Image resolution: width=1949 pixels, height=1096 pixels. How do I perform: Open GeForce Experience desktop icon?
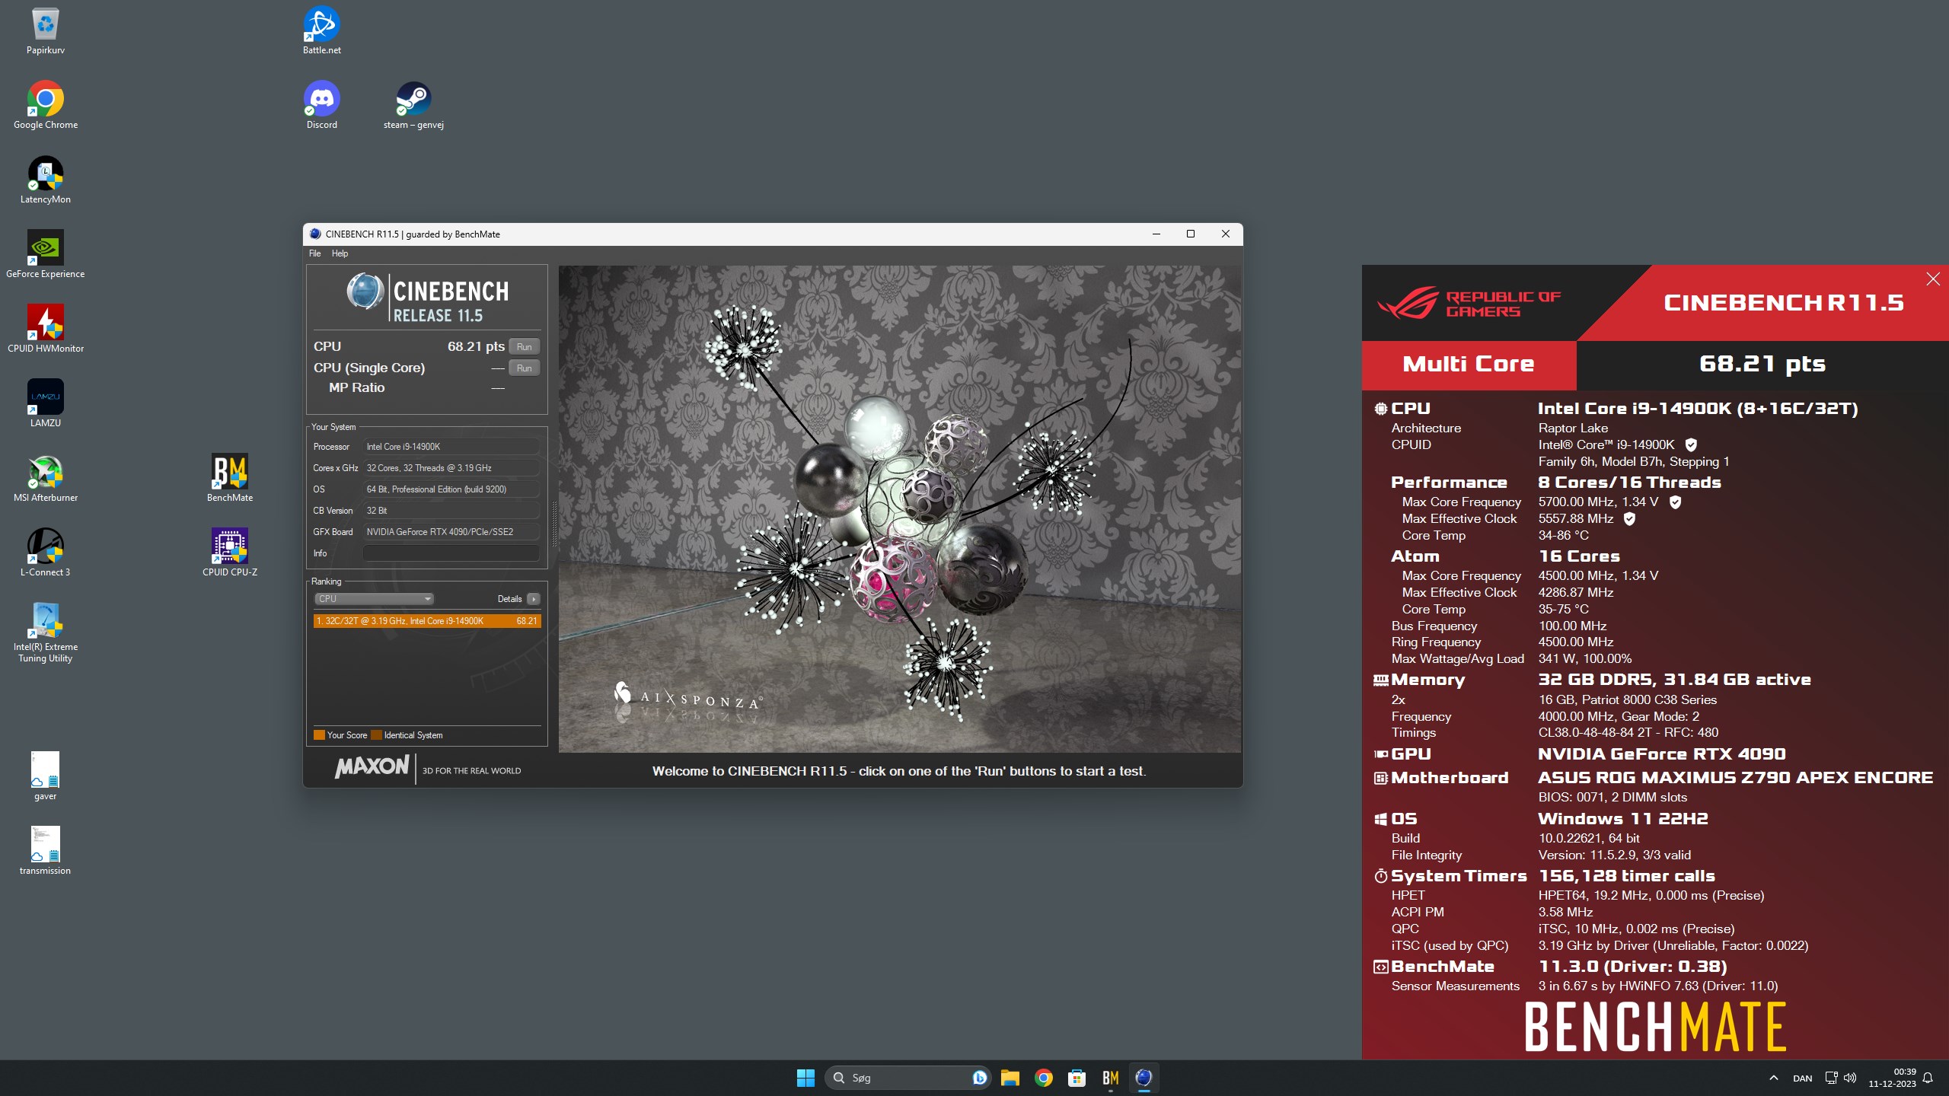(x=46, y=254)
